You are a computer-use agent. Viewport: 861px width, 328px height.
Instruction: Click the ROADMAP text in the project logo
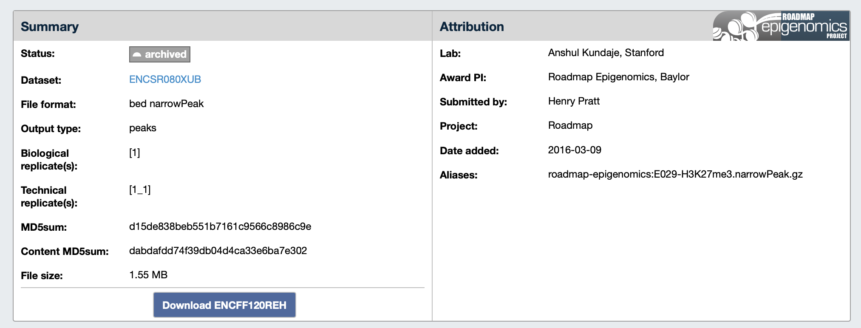click(799, 16)
